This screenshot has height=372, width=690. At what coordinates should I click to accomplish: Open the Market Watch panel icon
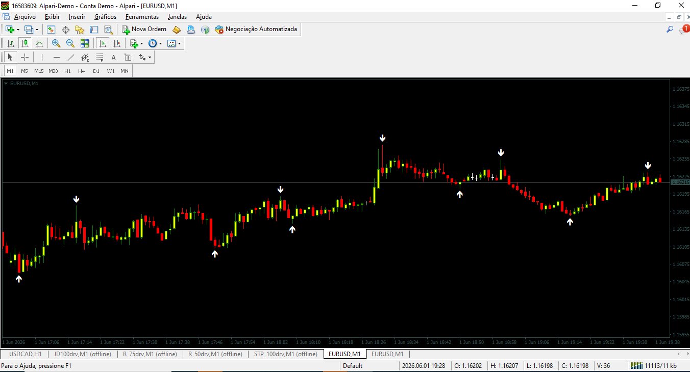point(51,30)
